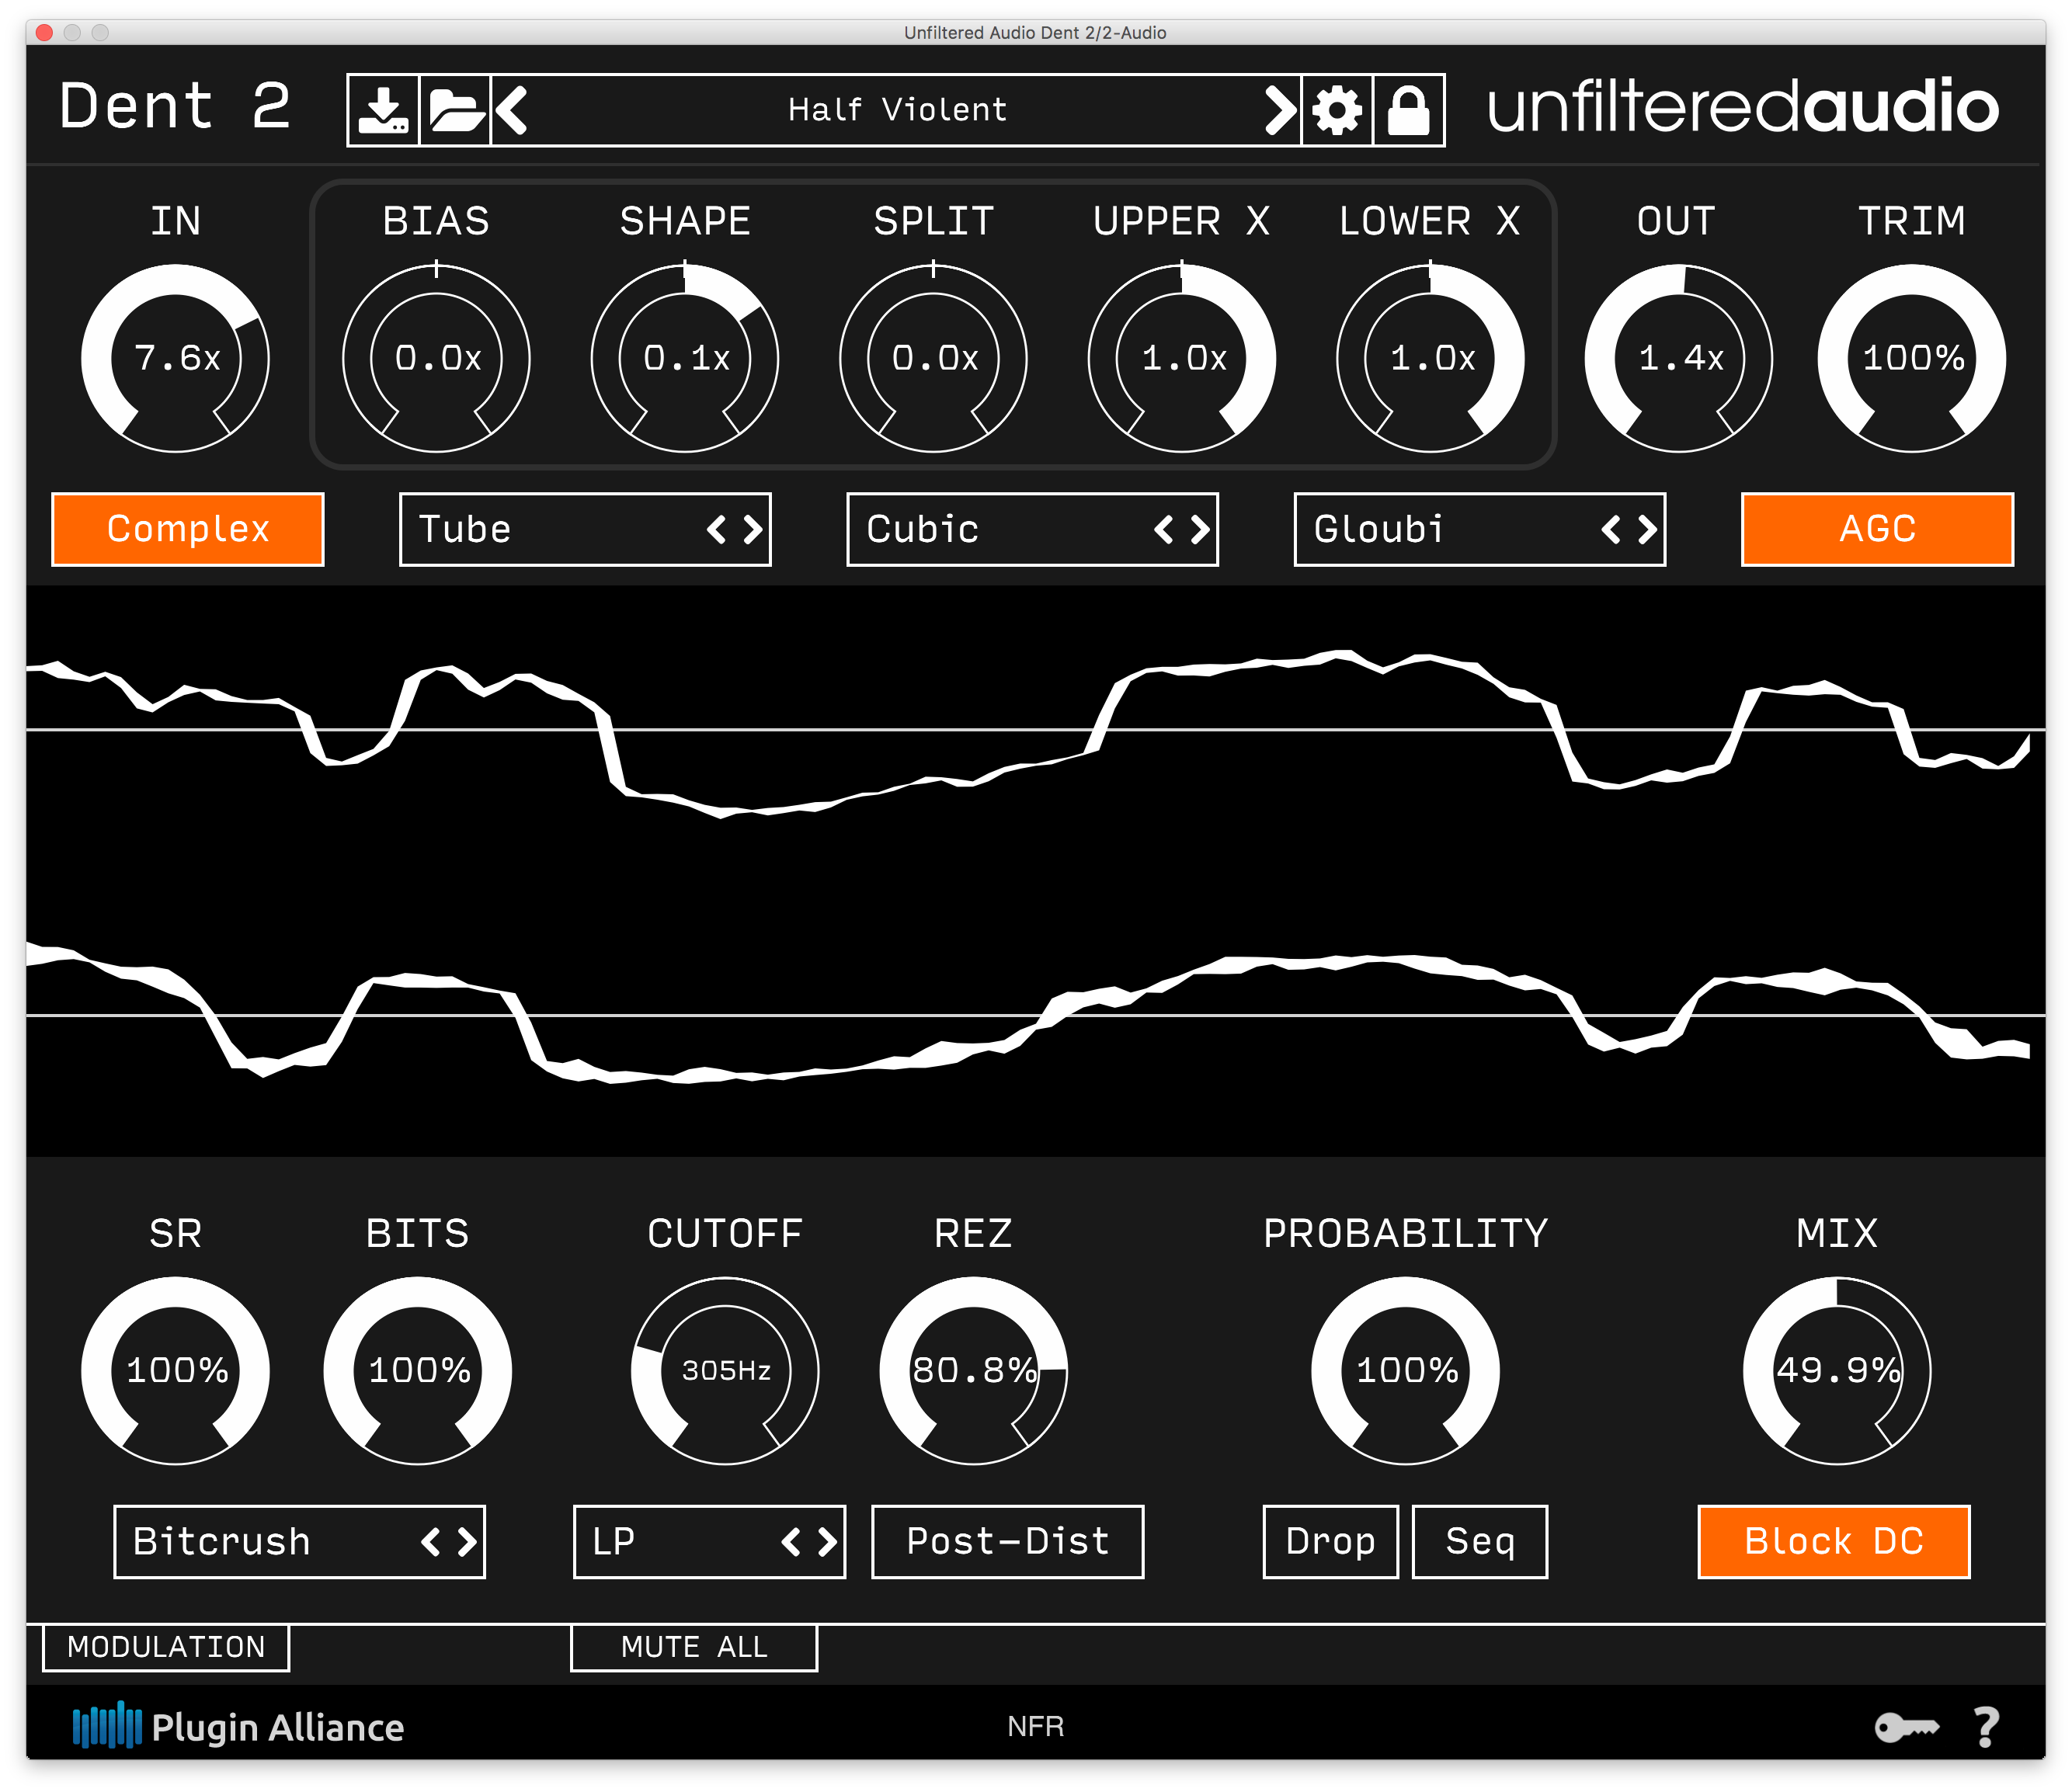This screenshot has height=1792, width=2072.
Task: Click the IN gain knob
Action: click(176, 358)
